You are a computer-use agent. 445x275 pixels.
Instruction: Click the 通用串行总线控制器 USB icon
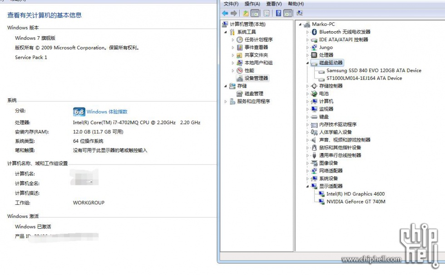314,155
